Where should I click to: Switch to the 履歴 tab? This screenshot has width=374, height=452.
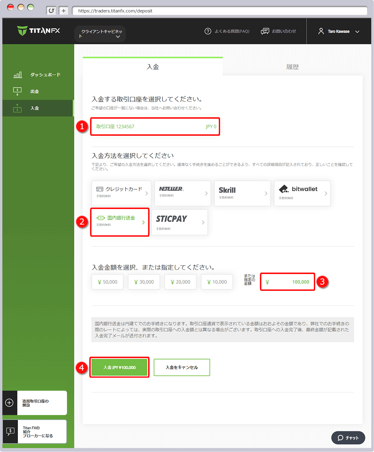click(293, 67)
